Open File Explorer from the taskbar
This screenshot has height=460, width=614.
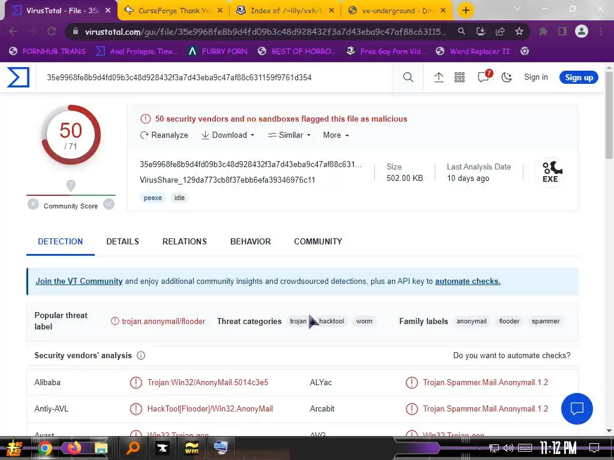(101, 448)
